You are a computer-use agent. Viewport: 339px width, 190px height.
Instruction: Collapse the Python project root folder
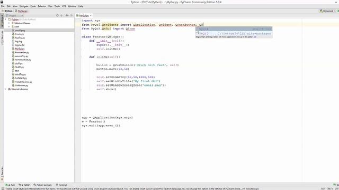6,20
